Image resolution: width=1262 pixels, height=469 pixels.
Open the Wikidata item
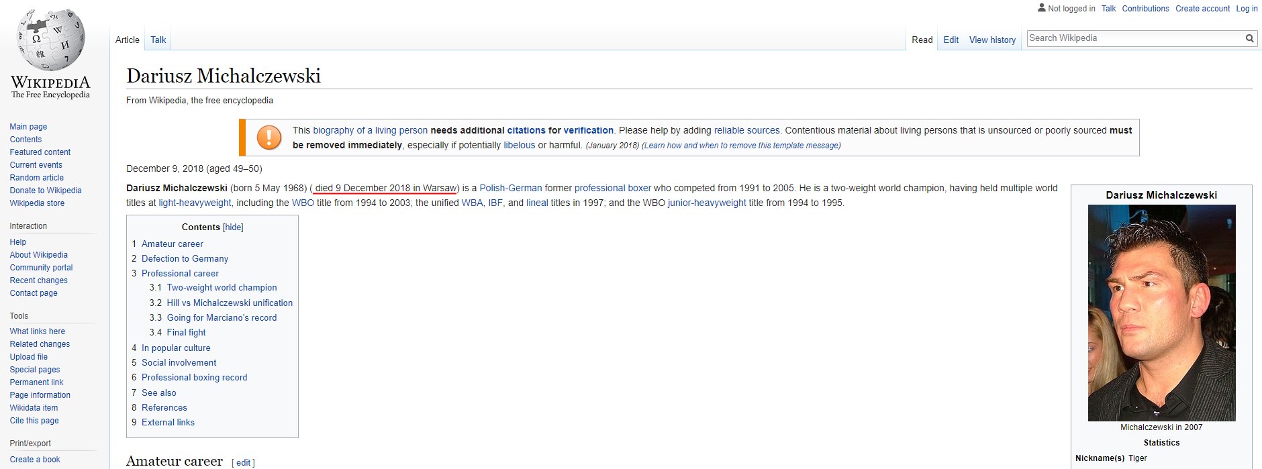(34, 408)
